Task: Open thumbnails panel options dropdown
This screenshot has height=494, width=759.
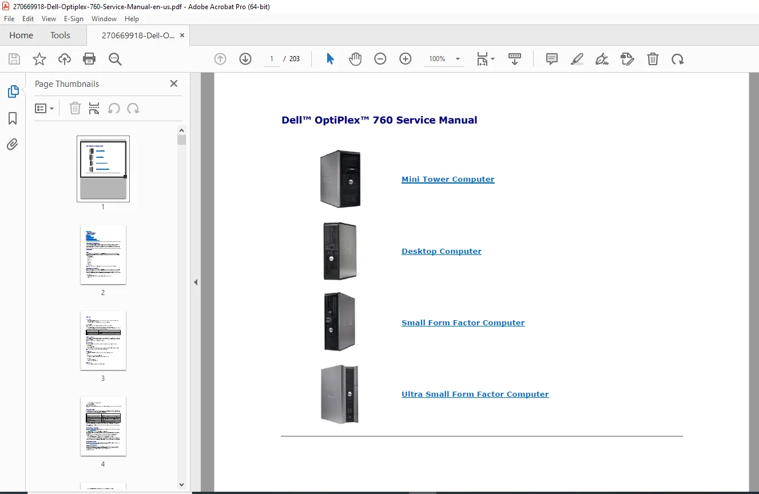Action: [45, 109]
